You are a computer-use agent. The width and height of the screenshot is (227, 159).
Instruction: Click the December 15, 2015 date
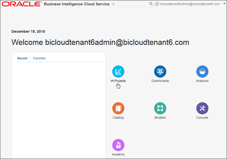[28, 31]
